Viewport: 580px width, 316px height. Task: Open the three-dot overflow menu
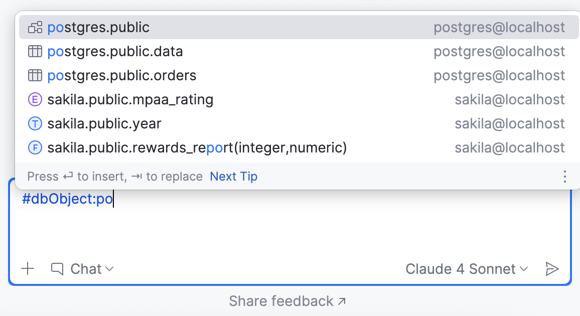pos(564,176)
